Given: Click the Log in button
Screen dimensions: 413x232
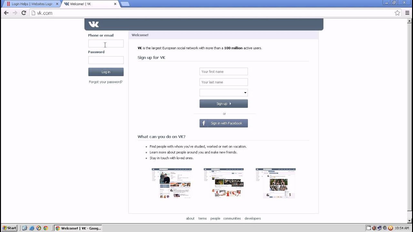Looking at the screenshot, I should tap(106, 72).
